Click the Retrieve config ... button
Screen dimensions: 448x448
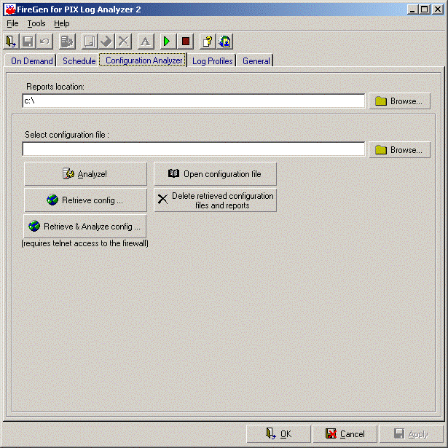[85, 200]
